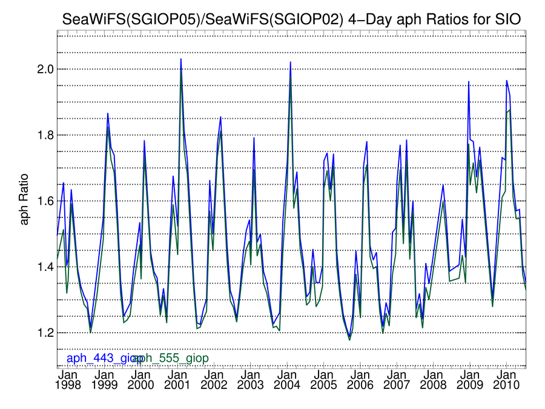Screen dimensions: 545x409
Task: Click the late-2005 minimum on the green line
Action: [349, 340]
